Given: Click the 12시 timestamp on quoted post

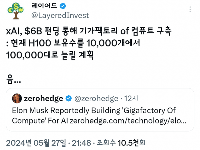Looking at the screenshot, I should click(131, 98).
